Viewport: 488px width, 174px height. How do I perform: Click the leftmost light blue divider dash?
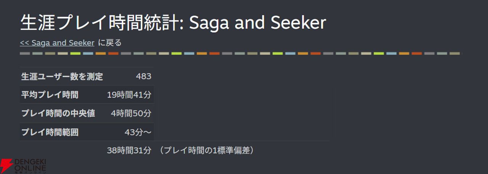click(x=88, y=54)
